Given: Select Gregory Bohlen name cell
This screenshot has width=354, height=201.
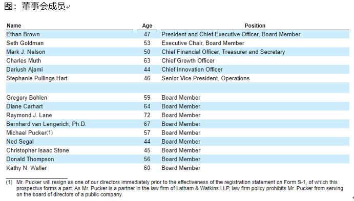Looking at the screenshot, I should pyautogui.click(x=27, y=98).
